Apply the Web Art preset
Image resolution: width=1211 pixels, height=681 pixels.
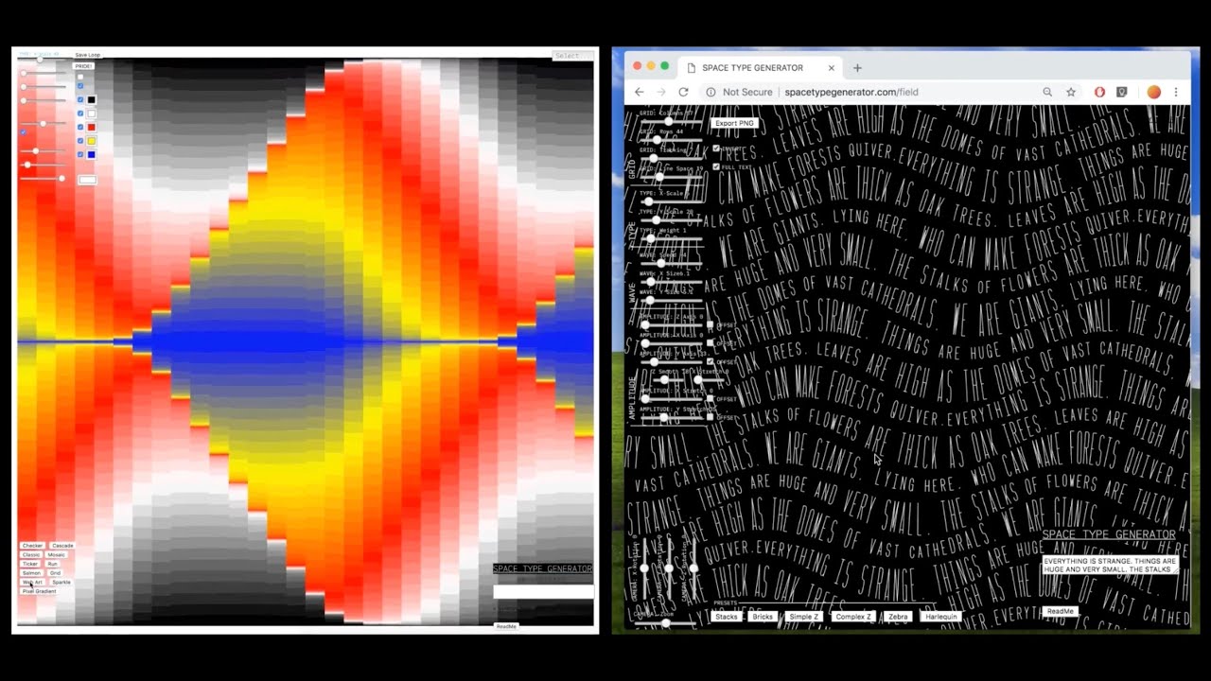coord(32,582)
